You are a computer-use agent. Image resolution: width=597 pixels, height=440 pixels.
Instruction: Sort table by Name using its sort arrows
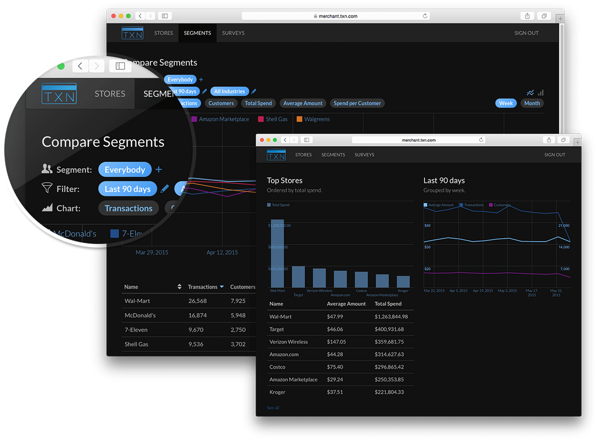click(180, 287)
